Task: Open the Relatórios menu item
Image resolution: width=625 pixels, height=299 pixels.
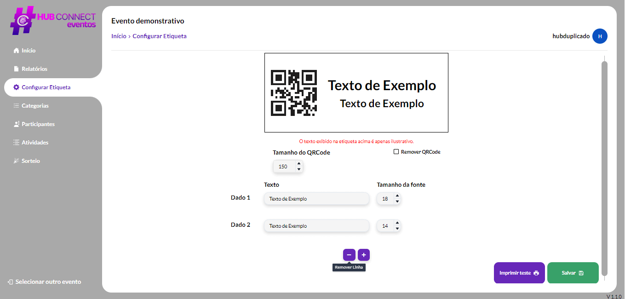Action: click(34, 69)
